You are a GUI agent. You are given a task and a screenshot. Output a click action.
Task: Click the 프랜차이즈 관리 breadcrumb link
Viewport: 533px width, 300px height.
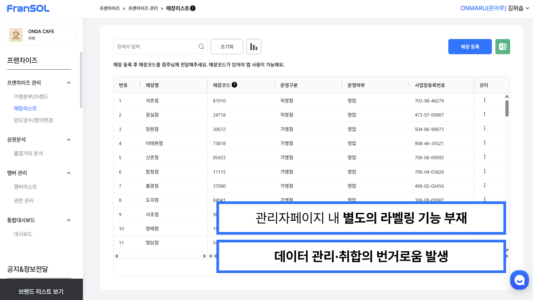click(x=143, y=8)
